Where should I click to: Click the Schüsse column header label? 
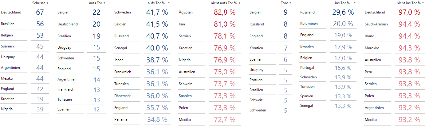tap(39, 3)
